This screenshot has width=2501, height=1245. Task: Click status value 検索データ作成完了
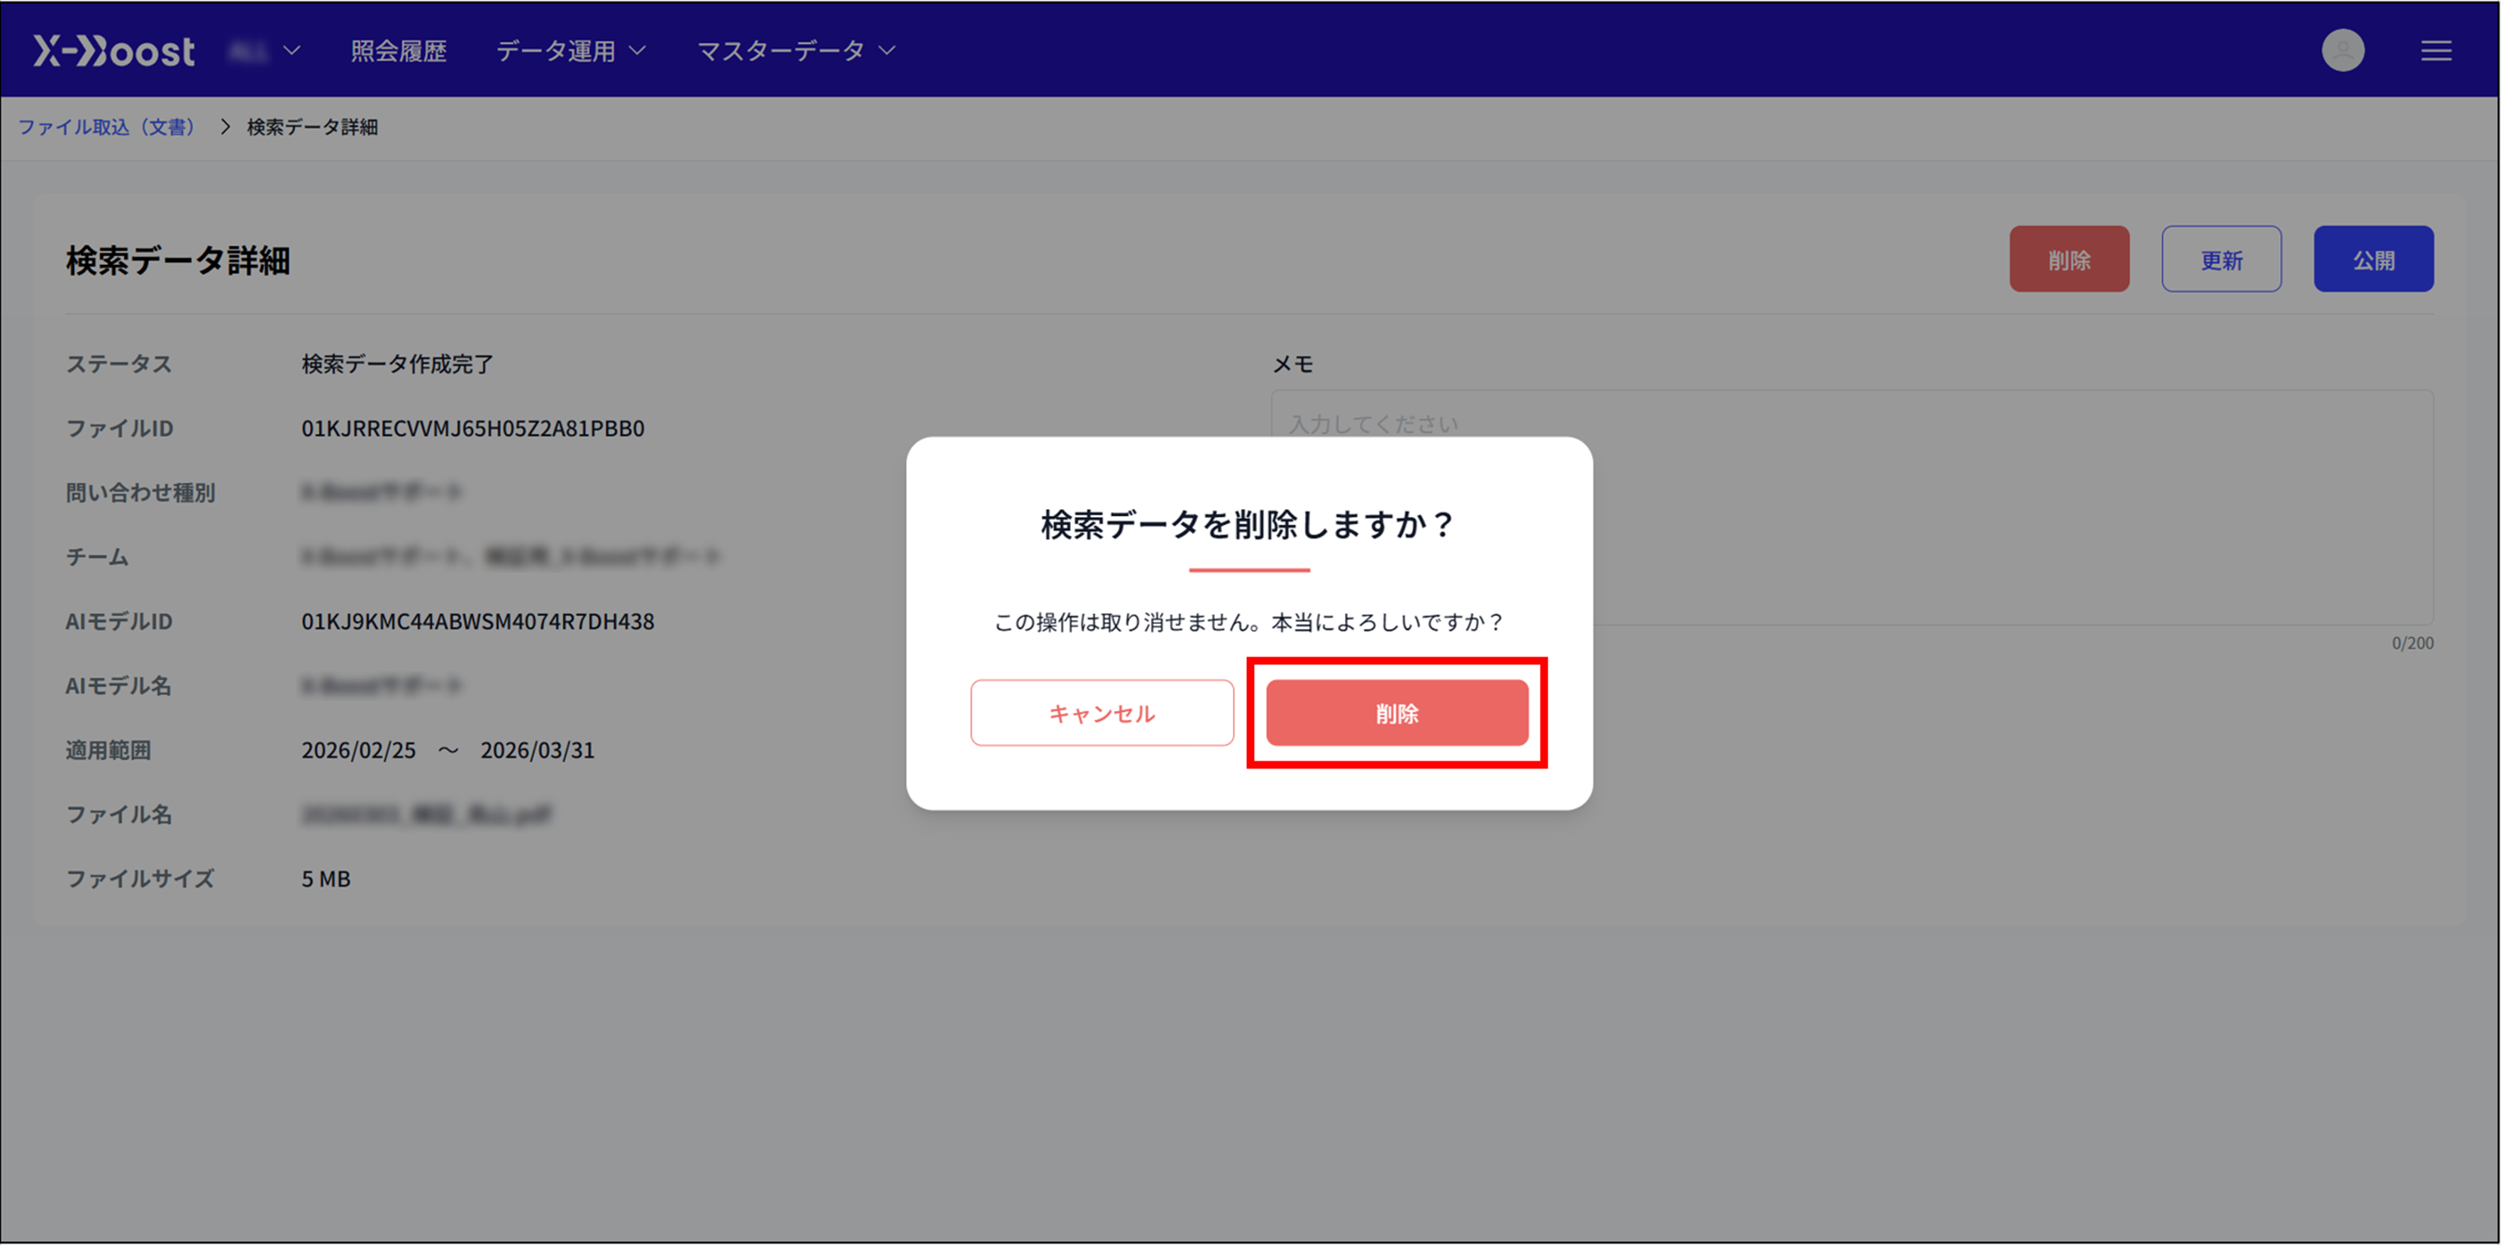tap(397, 364)
